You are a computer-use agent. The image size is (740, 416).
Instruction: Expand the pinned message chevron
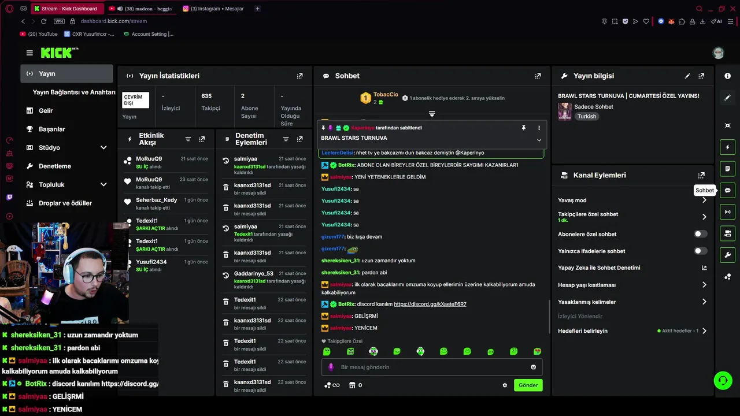click(x=539, y=140)
